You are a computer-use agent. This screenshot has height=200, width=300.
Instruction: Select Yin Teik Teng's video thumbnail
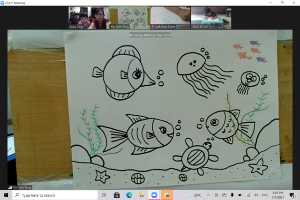click(x=129, y=18)
